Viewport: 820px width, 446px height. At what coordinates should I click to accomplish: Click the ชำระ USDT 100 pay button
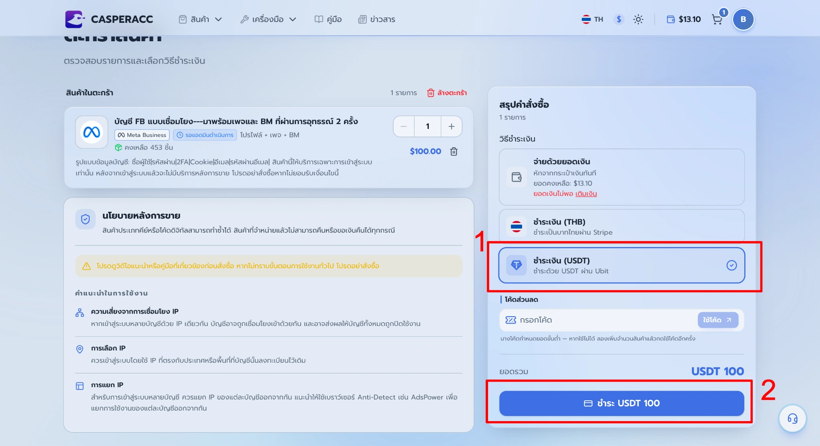pos(621,403)
